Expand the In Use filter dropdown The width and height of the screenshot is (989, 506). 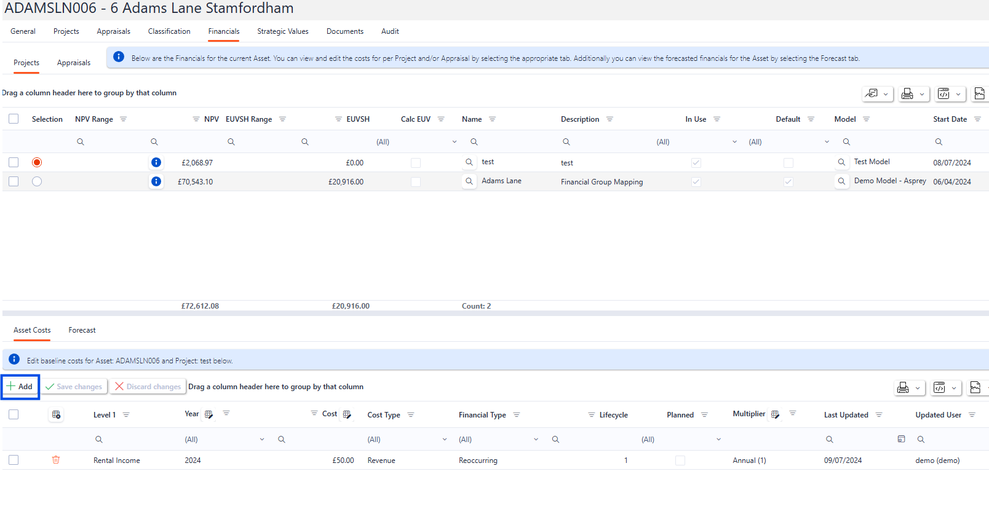point(734,142)
